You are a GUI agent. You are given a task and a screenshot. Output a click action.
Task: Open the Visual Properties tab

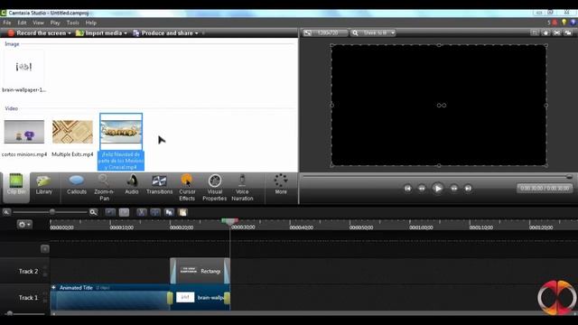(215, 188)
